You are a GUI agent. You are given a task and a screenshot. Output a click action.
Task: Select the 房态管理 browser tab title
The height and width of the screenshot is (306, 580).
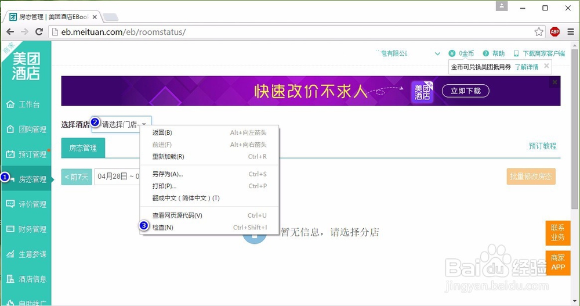click(x=53, y=17)
